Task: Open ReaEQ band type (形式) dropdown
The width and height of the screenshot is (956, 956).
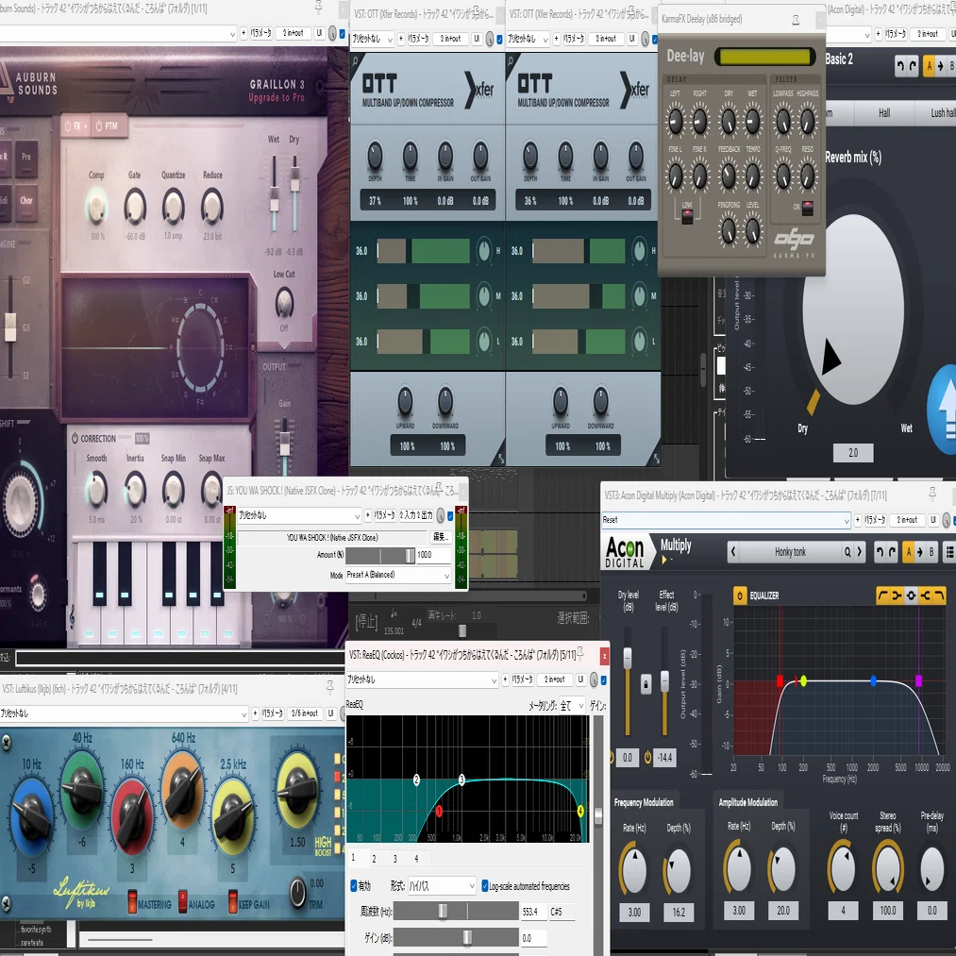Action: pos(442,886)
